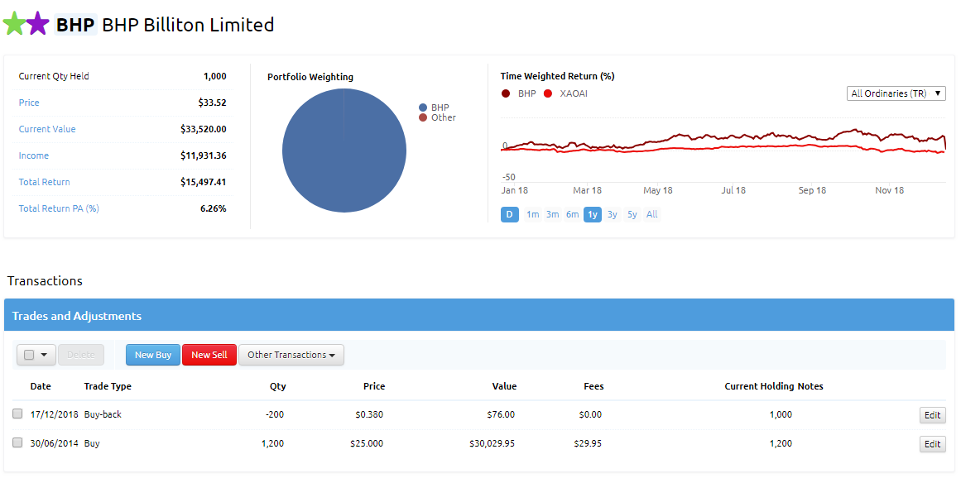Open the select-all checkbox dropdown

click(36, 355)
